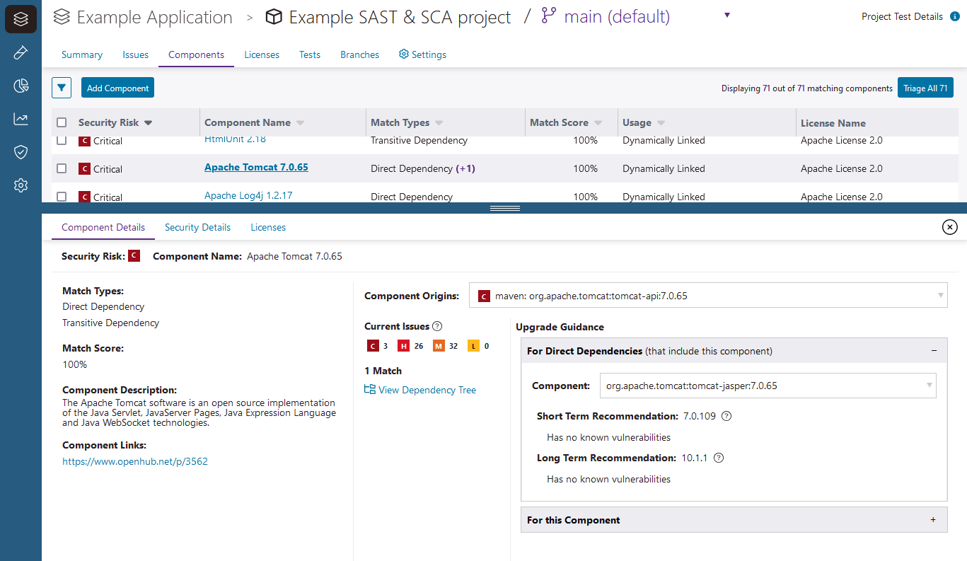Open the pie chart icon in sidebar
The width and height of the screenshot is (967, 561).
click(x=21, y=86)
